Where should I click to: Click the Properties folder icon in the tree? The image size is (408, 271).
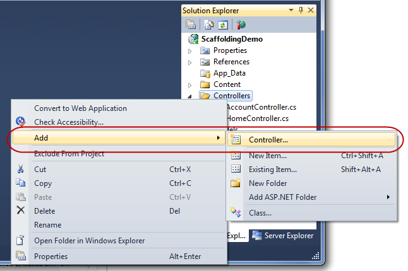click(205, 50)
